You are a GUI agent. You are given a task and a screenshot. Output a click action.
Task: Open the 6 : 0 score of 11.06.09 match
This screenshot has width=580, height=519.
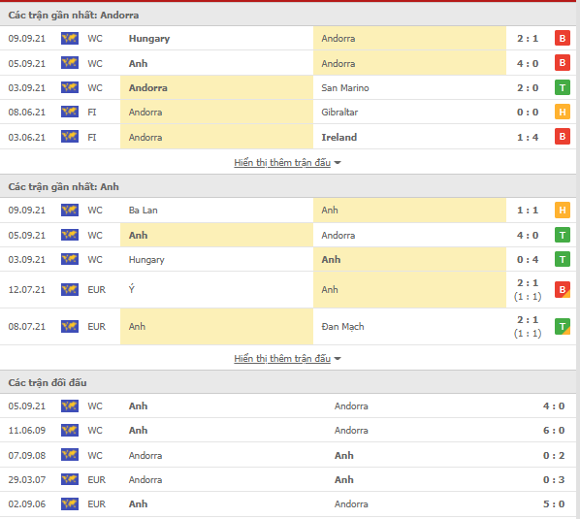[554, 430]
